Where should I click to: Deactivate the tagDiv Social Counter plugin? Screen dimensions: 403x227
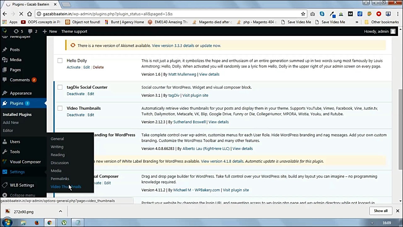tap(76, 94)
